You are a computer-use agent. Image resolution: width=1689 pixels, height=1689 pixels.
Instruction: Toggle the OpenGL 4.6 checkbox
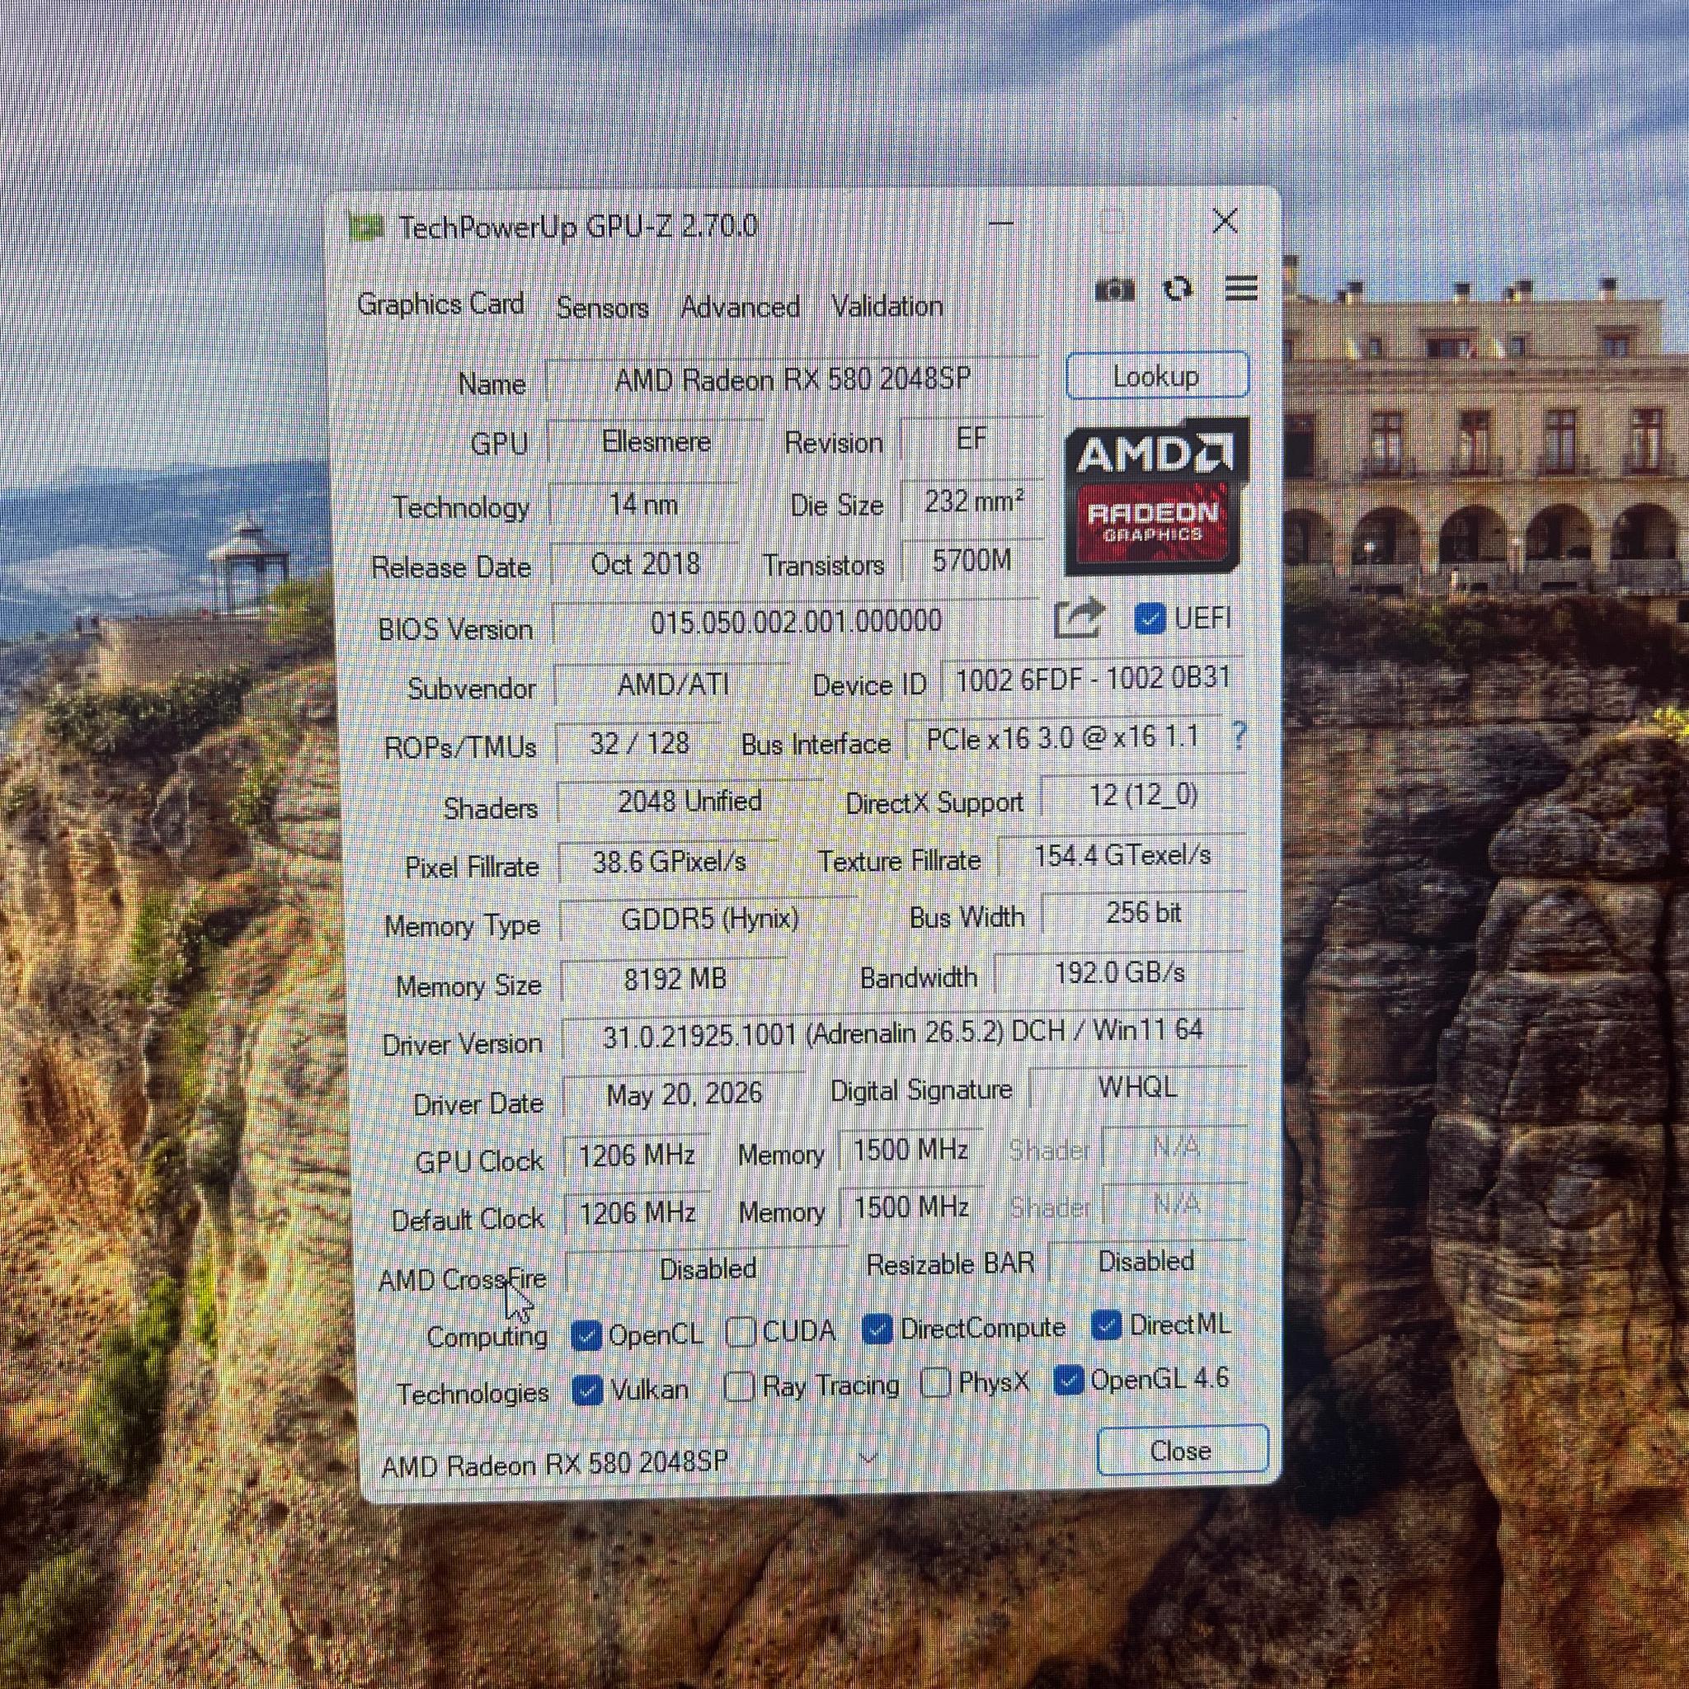pyautogui.click(x=1068, y=1381)
